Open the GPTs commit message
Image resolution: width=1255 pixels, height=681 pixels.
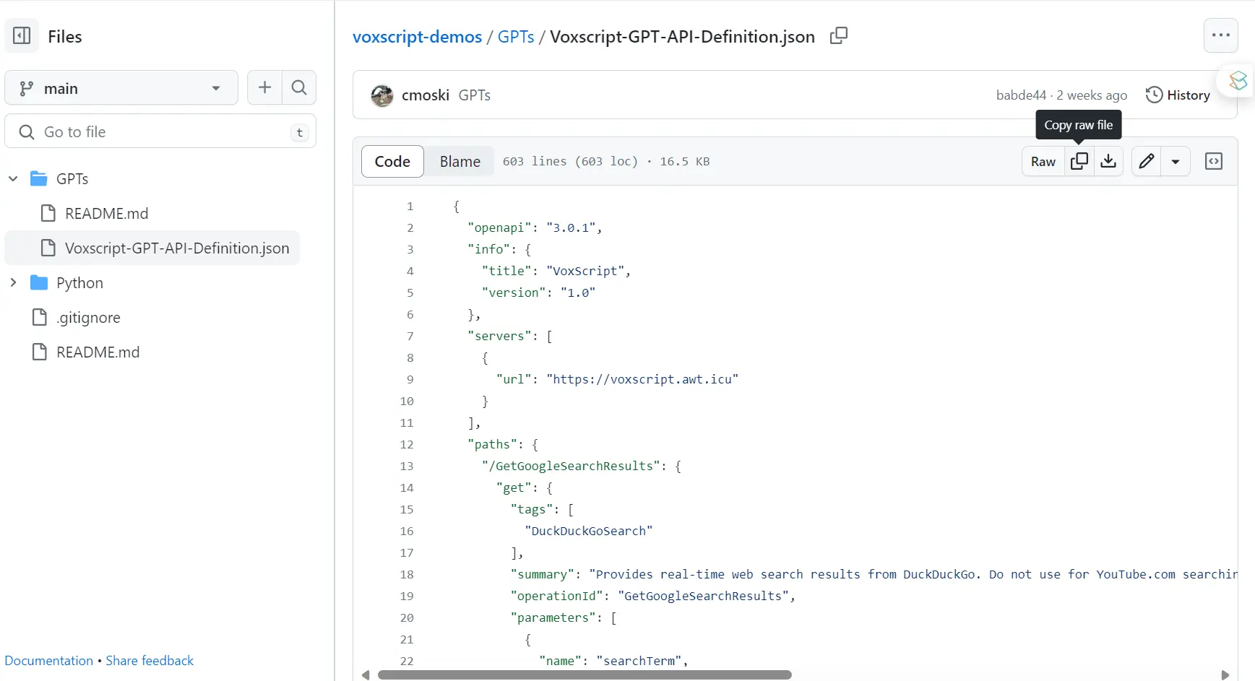475,95
